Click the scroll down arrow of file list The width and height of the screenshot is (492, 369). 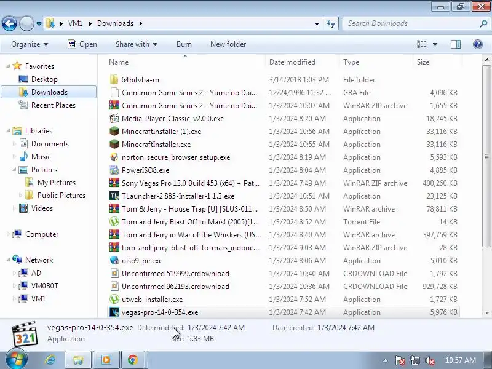(487, 312)
